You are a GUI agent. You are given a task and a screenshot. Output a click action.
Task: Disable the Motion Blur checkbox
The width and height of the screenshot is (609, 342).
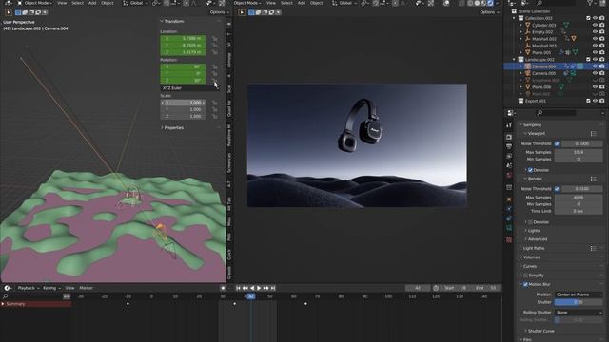tap(525, 285)
